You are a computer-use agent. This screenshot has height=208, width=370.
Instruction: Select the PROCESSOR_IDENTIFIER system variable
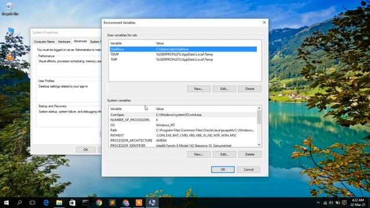(x=183, y=145)
